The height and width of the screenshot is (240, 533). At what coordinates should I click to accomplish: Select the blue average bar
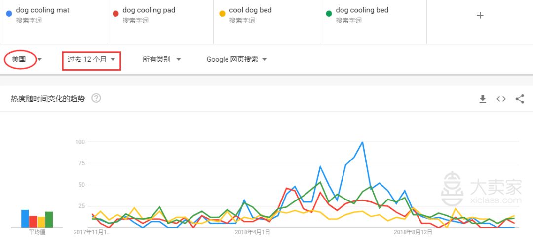(25, 219)
